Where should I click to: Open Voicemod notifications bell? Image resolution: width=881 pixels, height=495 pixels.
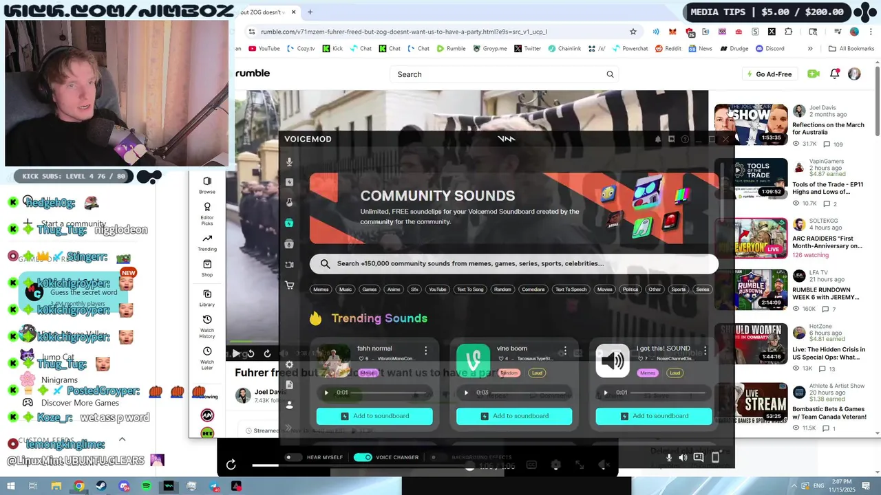[x=658, y=139]
